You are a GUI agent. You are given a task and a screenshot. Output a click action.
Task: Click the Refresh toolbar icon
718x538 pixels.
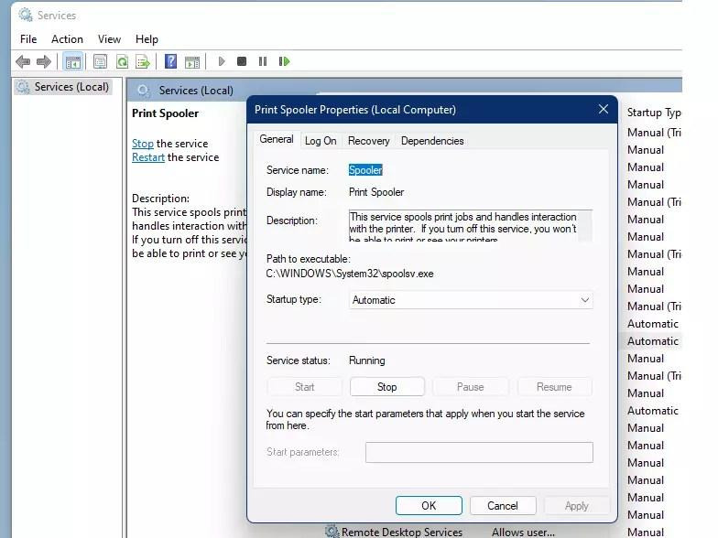(x=122, y=61)
